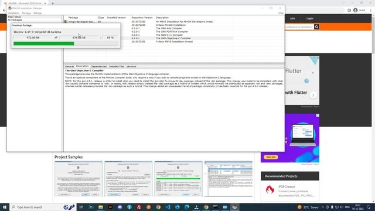Click the MinGW Installation Manager title icon
Viewport: 375px width, 211px height.
(10, 8)
